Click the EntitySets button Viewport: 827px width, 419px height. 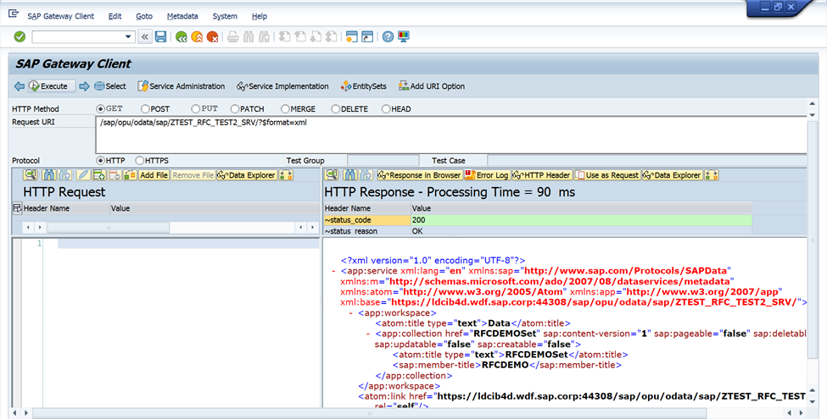363,86
